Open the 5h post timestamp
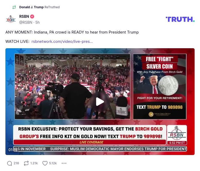Screen dimensions: 200x171 tap(38, 22)
